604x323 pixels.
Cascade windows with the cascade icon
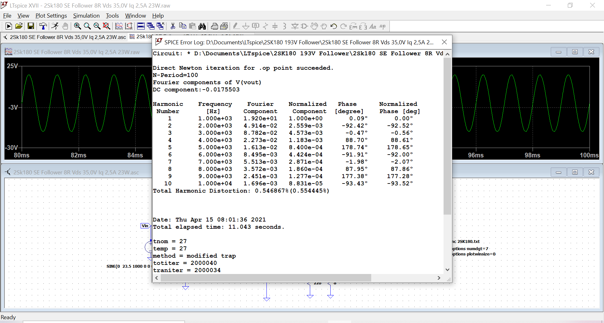coord(151,26)
